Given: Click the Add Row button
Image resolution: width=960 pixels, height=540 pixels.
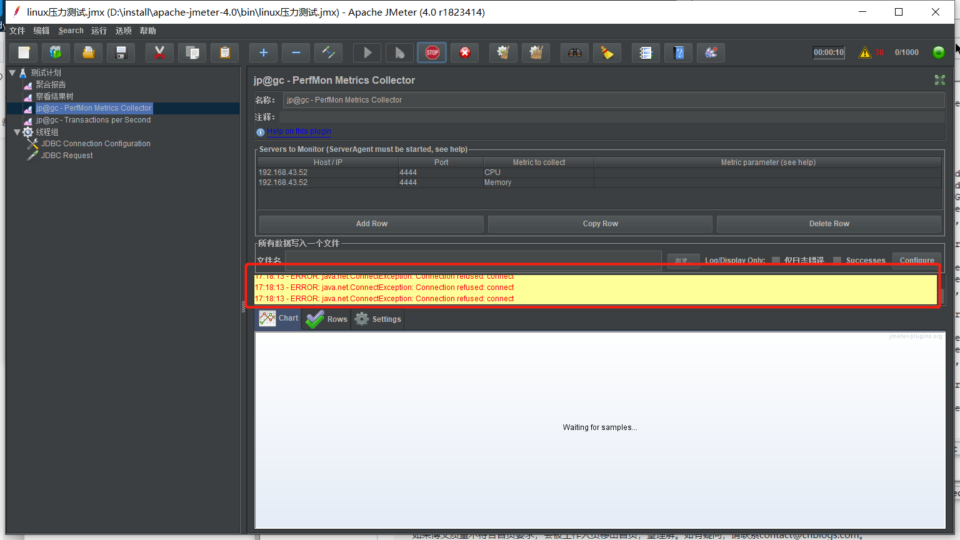Looking at the screenshot, I should 371,224.
